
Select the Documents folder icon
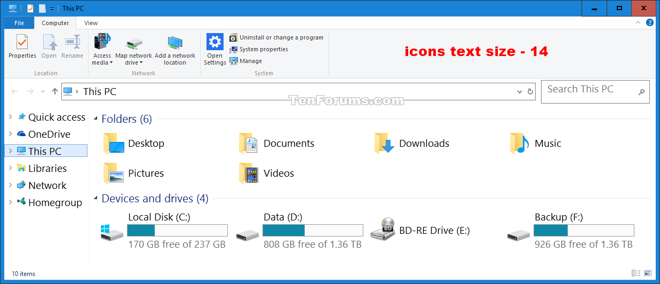[249, 143]
